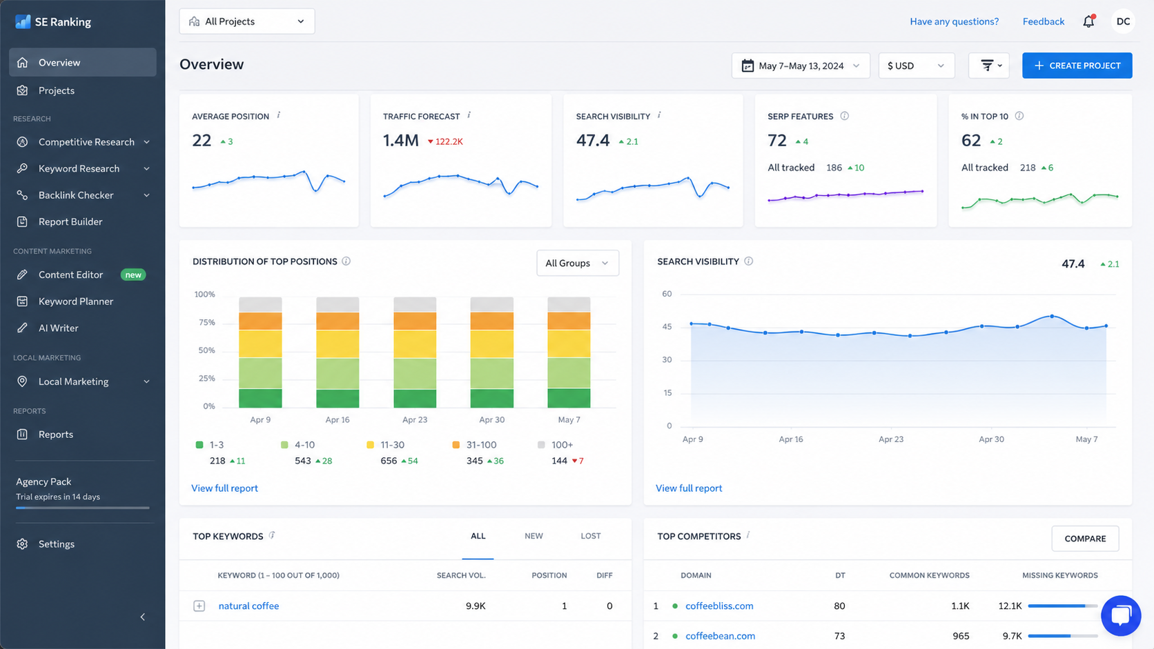1154x649 pixels.
Task: View full report for search visibility
Action: (x=689, y=488)
